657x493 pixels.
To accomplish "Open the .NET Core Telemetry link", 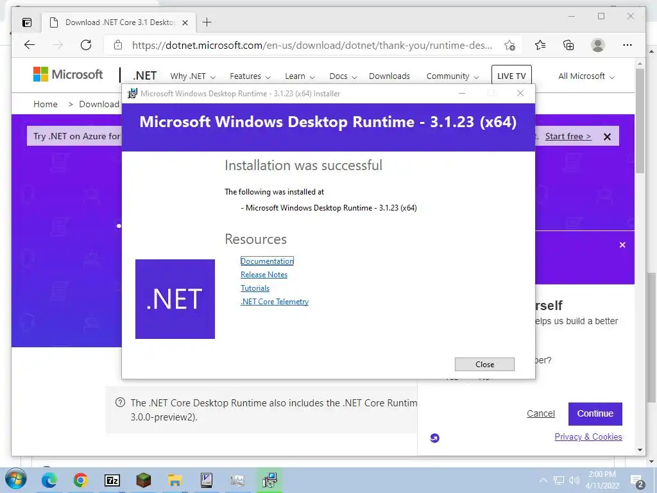I will pos(275,302).
